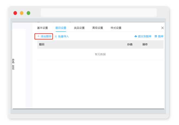Open the 样式设置 tab
Viewport: 179px width, 125px height.
(116, 28)
